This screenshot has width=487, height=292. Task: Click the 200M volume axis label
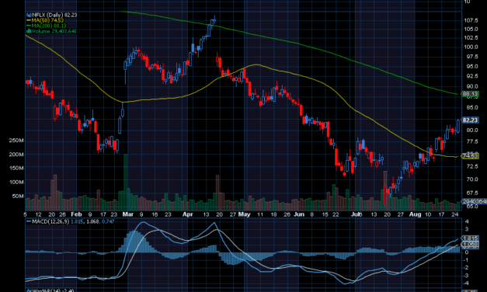click(16, 155)
